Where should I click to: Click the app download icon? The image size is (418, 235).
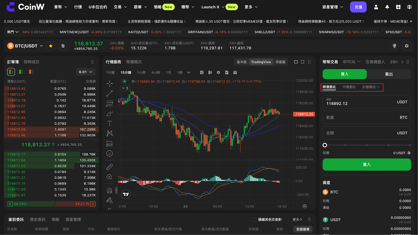click(398, 7)
